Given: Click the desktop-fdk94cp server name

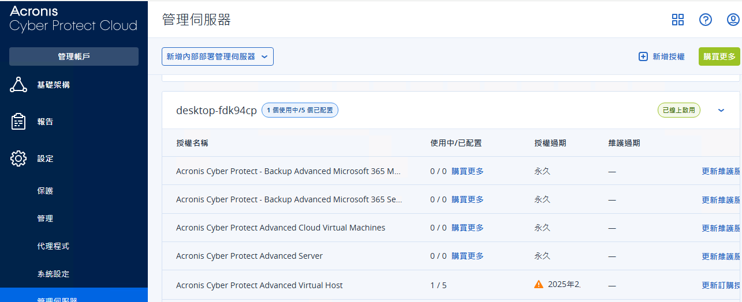Looking at the screenshot, I should 217,111.
